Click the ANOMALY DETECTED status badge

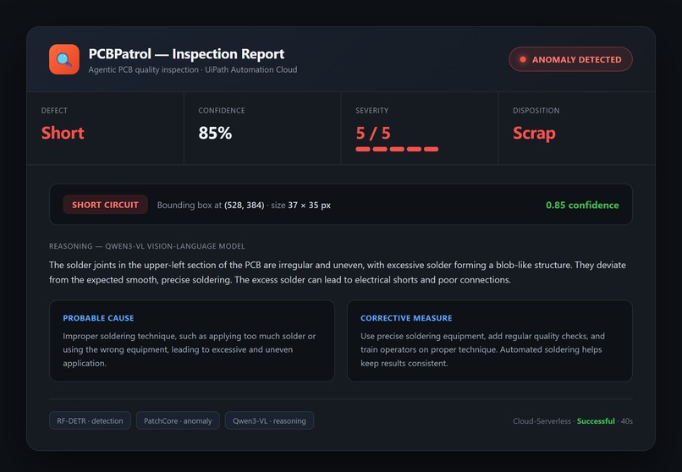coord(570,59)
